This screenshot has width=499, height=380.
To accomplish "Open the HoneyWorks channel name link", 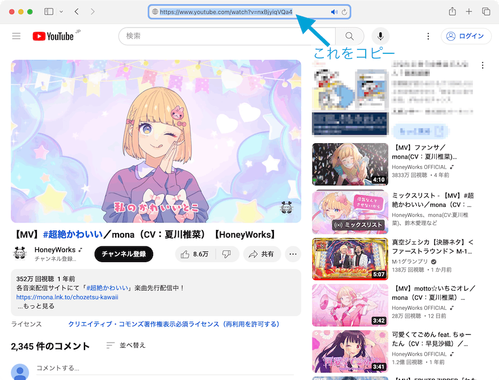I will pyautogui.click(x=55, y=250).
